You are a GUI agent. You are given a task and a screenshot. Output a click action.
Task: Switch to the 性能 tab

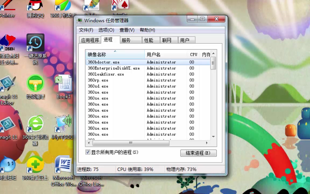(x=148, y=40)
